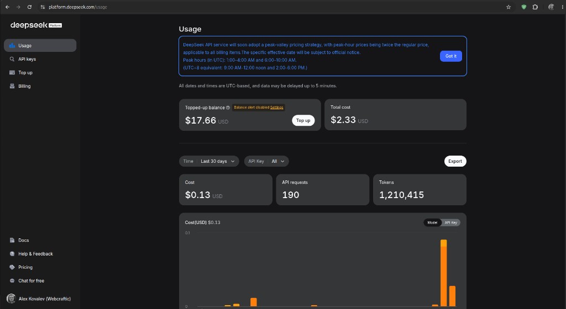Click the UTC-based dates notice text
This screenshot has height=309, width=566.
[258, 86]
